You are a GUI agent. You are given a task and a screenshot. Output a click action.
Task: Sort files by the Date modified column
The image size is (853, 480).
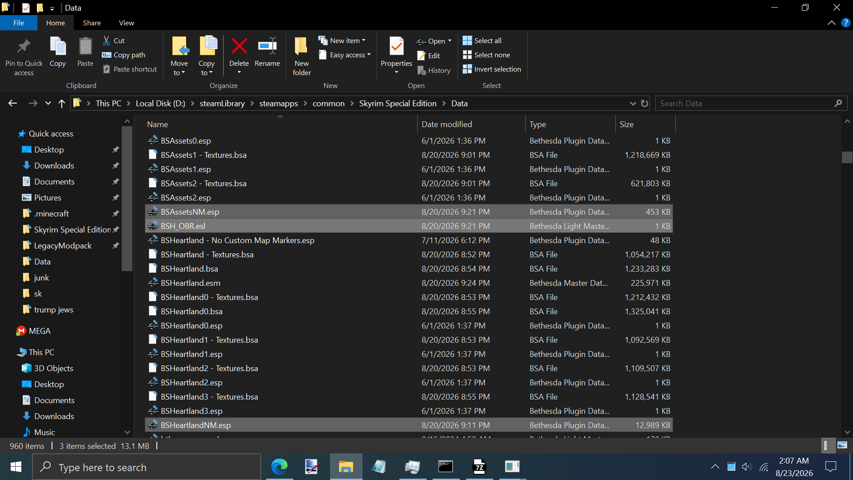click(x=471, y=124)
